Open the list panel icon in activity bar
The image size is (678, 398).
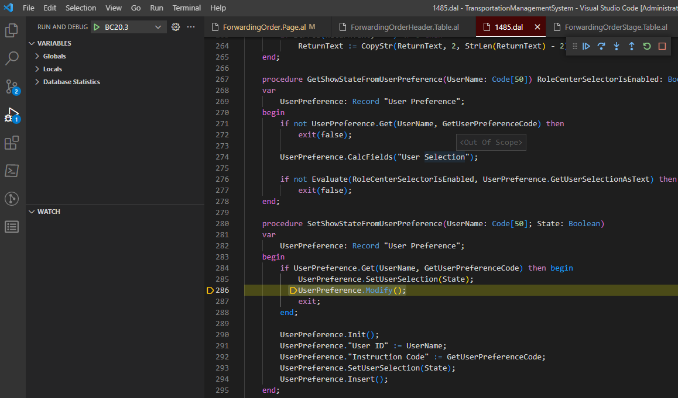click(x=12, y=227)
